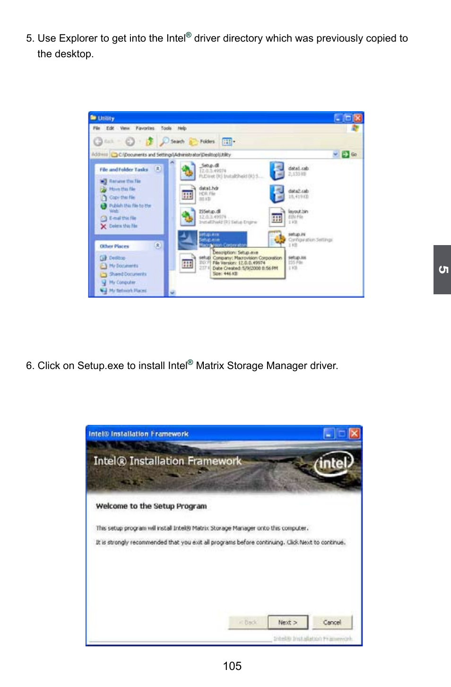Click Delete this file link
Viewport: 451px width, 687px height.
click(123, 226)
